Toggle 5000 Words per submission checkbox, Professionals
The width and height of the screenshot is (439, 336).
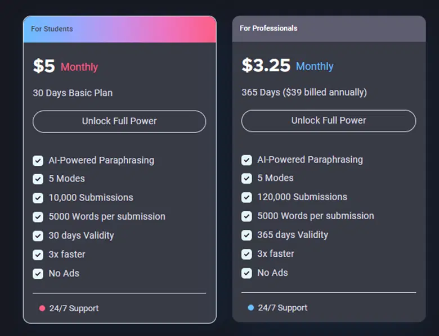coord(247,216)
